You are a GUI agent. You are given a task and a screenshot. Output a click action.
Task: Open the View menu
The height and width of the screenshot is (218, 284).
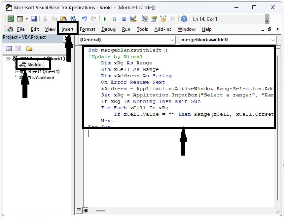50,29
